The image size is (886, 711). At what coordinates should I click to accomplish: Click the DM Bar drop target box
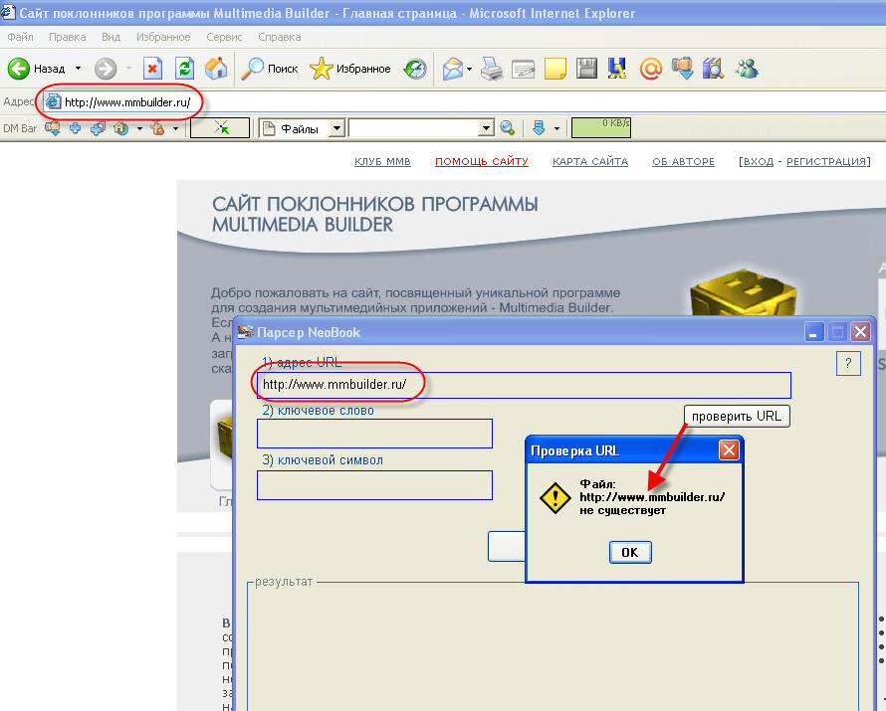click(x=220, y=128)
